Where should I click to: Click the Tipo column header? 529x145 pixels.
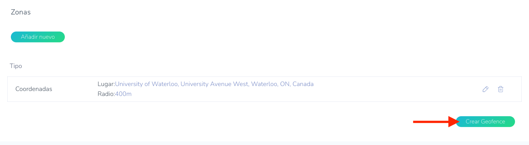[16, 66]
